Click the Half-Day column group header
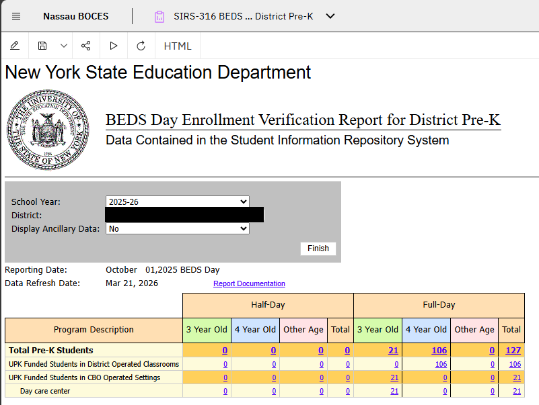The width and height of the screenshot is (539, 405). [x=268, y=305]
